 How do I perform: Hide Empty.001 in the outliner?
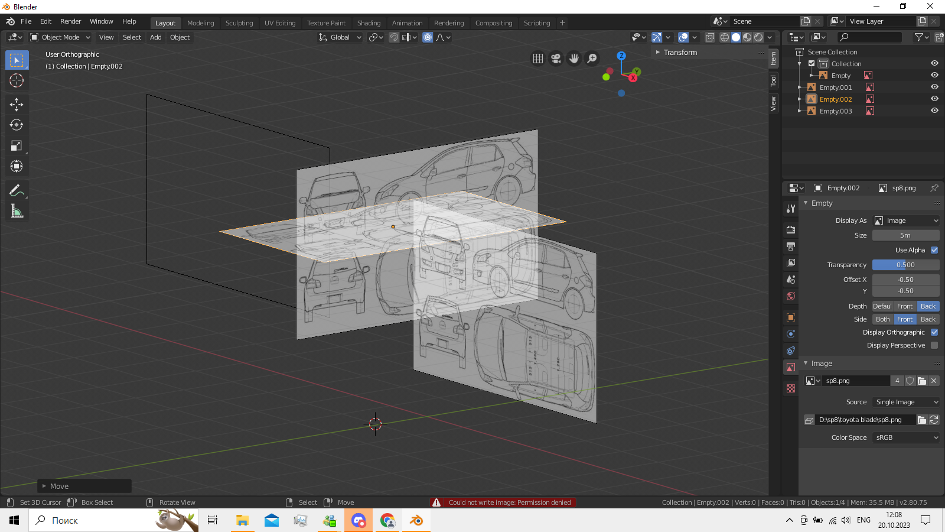(x=934, y=87)
